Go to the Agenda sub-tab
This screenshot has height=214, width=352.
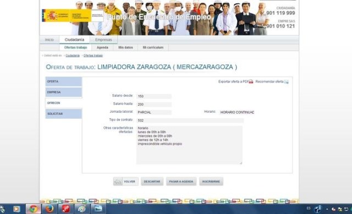[102, 47]
